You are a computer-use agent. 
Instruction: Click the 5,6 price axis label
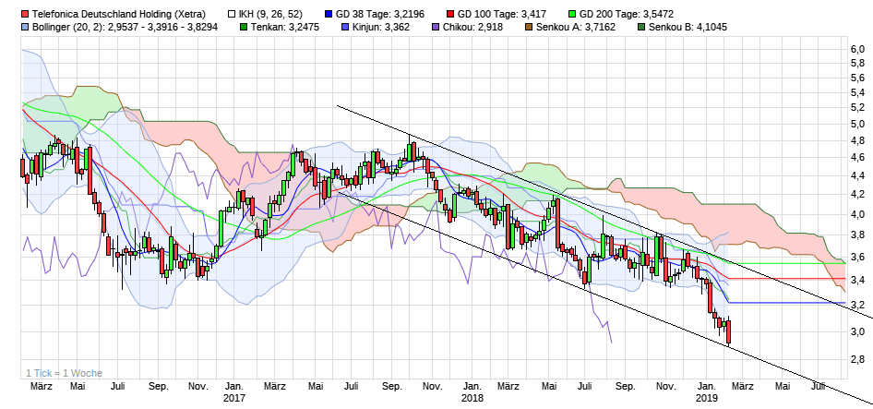tap(857, 78)
